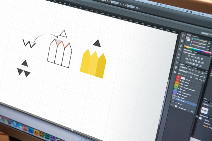Pick a color from the rainbow spectrum ramp
Viewport: 212px width, 141px height.
(197, 49)
